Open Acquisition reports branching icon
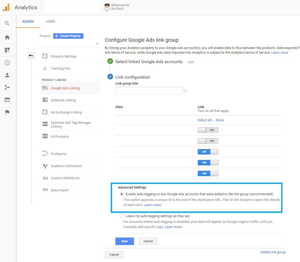Screen dimensions: 300x262 7,88
